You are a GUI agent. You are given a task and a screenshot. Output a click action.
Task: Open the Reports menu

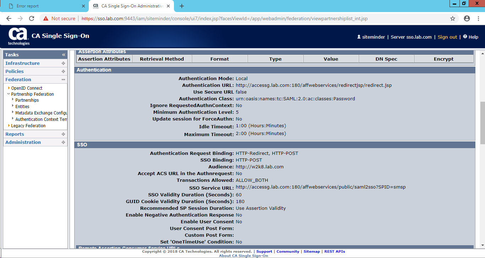pos(15,134)
